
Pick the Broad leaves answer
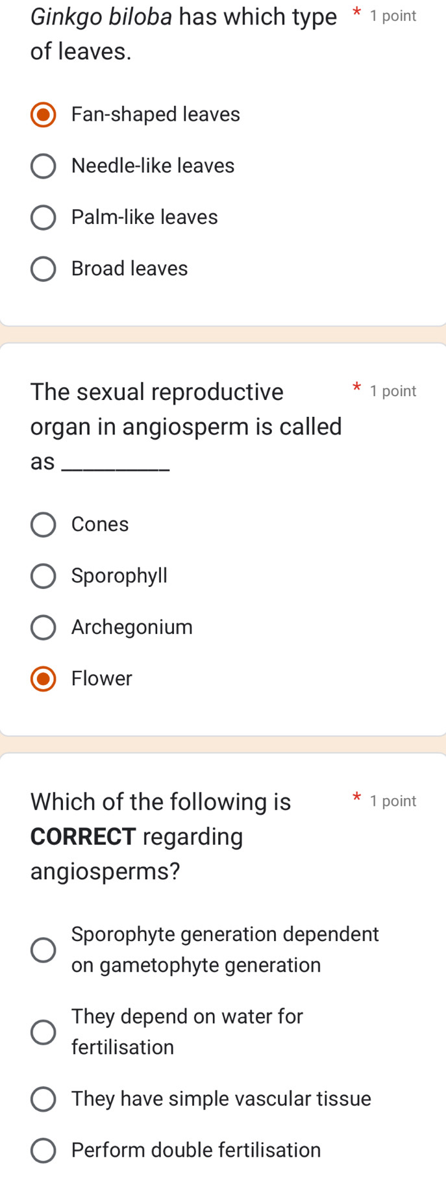point(43,269)
